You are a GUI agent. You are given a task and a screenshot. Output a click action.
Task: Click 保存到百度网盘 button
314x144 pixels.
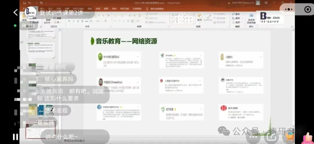[x=251, y=18]
